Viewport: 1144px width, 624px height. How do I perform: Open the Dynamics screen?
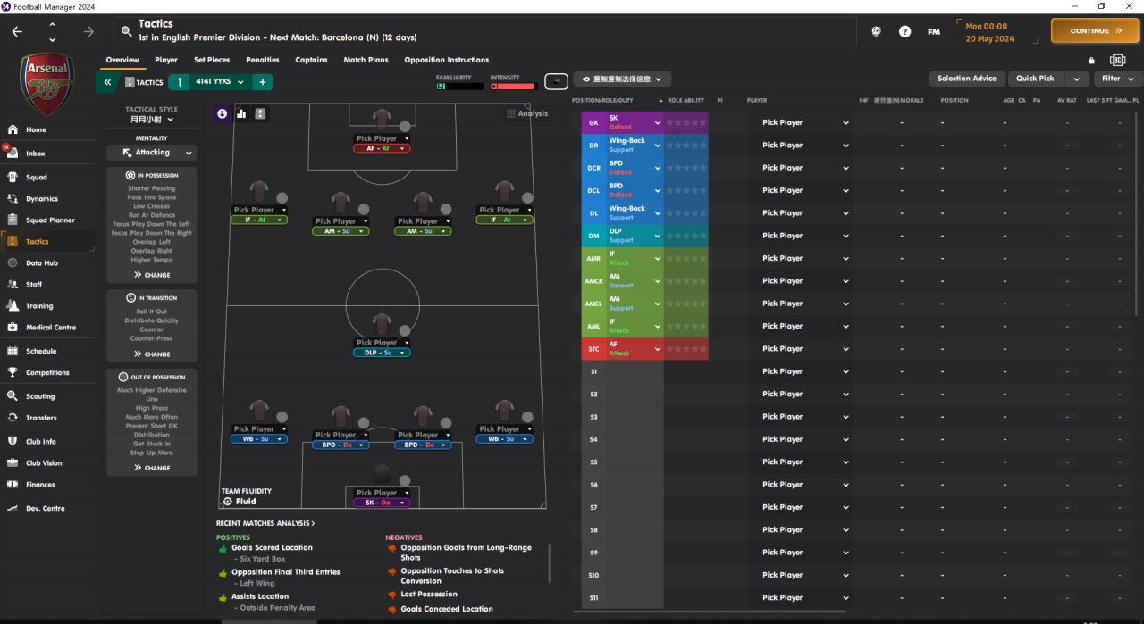pyautogui.click(x=41, y=198)
